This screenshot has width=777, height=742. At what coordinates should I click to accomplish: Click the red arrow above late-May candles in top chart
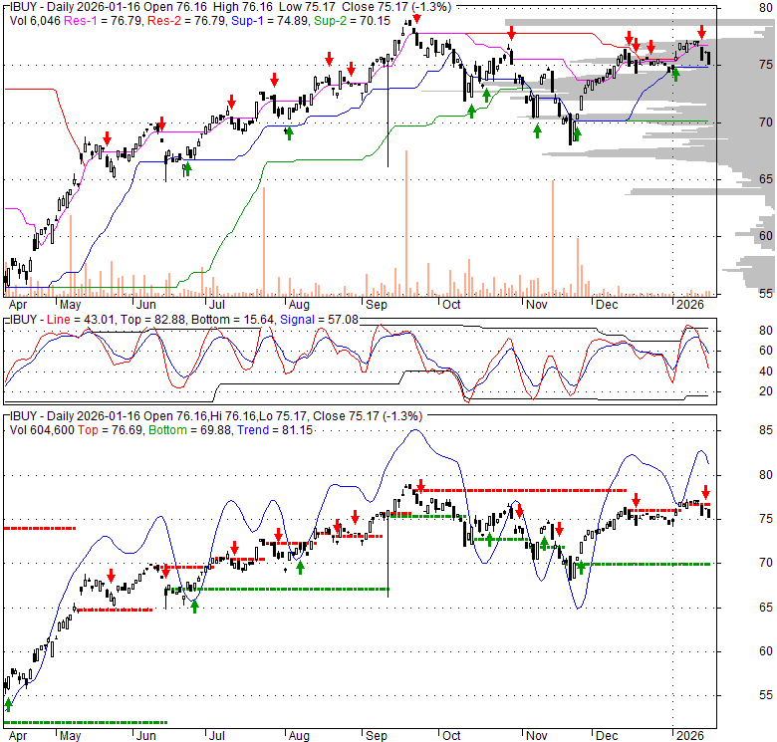click(108, 140)
